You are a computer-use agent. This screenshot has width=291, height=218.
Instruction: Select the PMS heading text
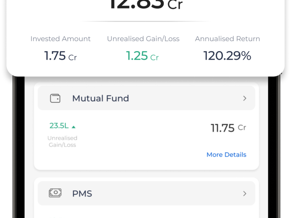tap(82, 194)
